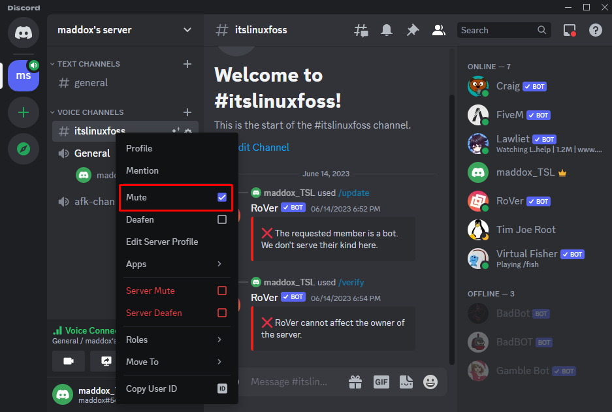
Task: Enable Server Mute checkbox
Action: [x=222, y=291]
